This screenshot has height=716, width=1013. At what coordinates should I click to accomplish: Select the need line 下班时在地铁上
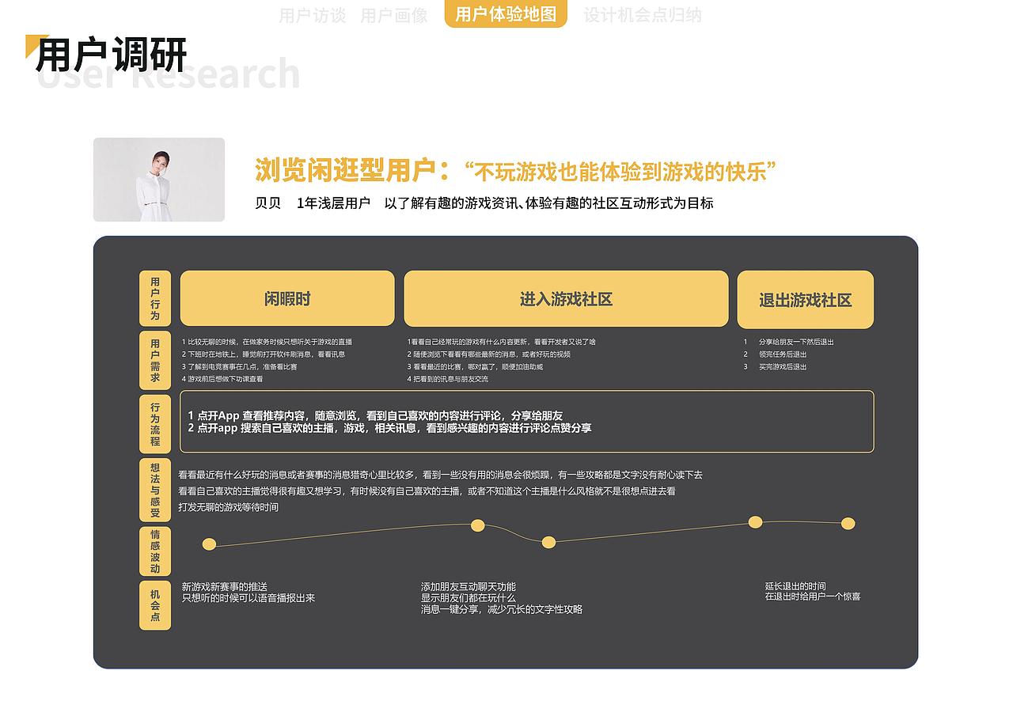[264, 354]
